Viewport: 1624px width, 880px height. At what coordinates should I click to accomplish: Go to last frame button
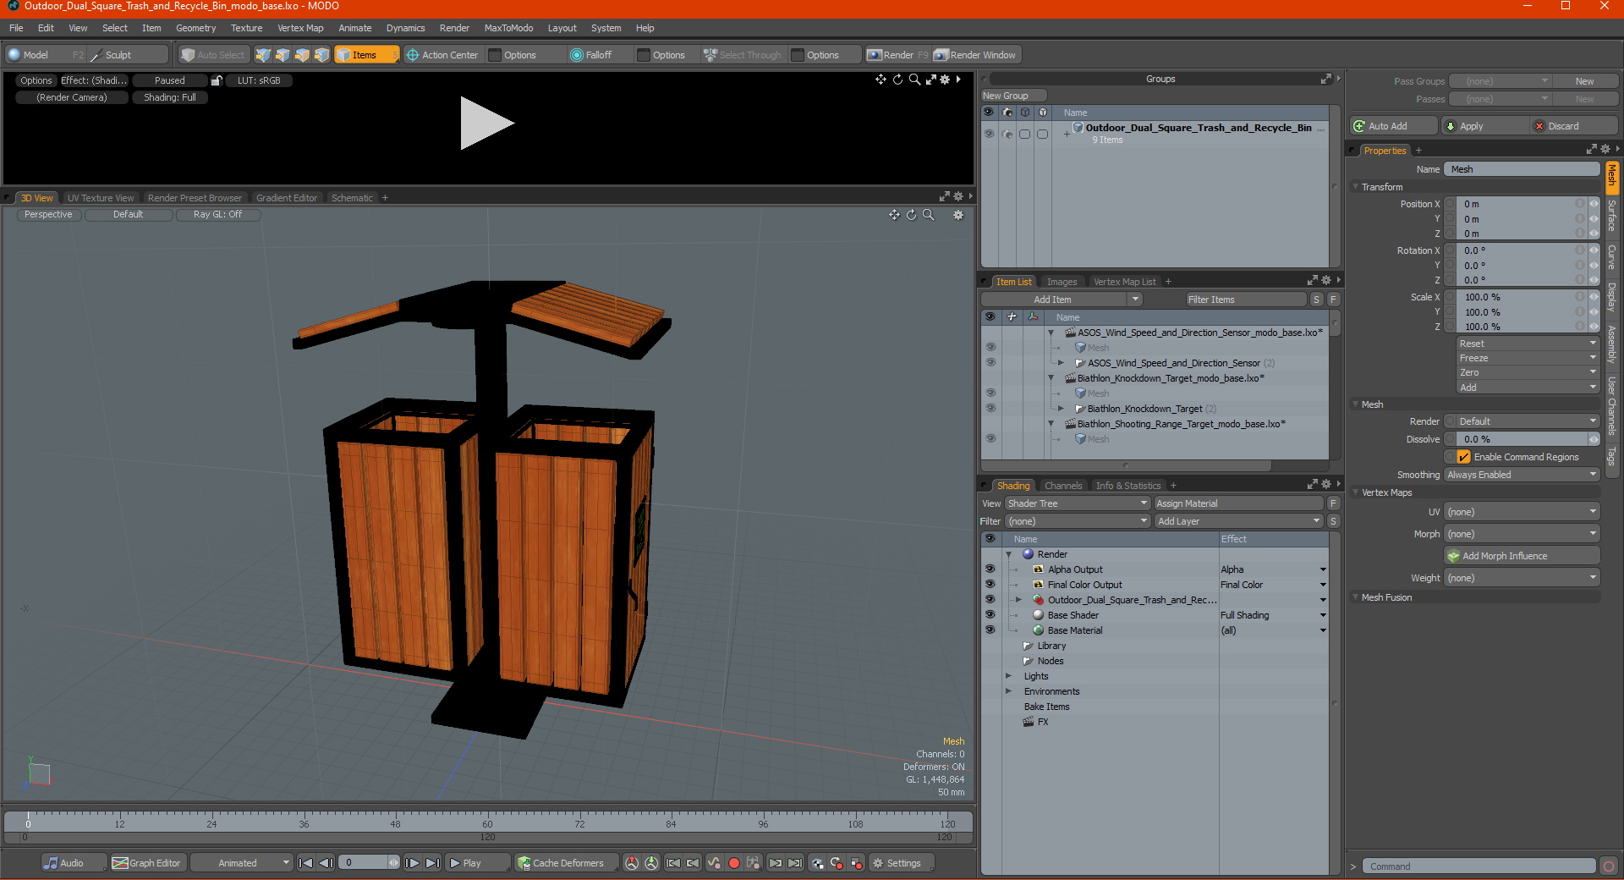coord(432,863)
